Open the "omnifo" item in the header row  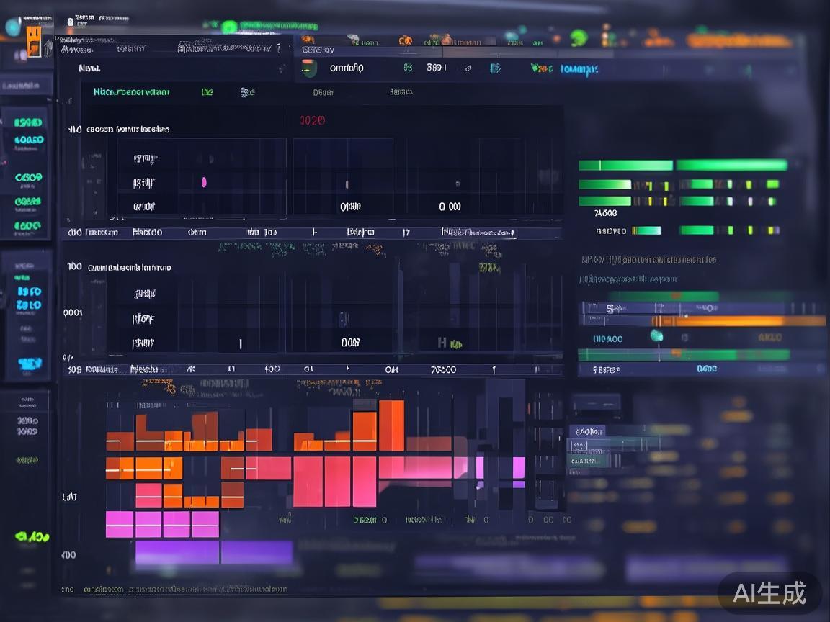coord(347,68)
